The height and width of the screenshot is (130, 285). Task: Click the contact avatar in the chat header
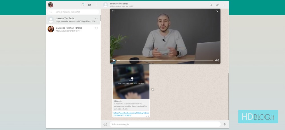pos(106,5)
